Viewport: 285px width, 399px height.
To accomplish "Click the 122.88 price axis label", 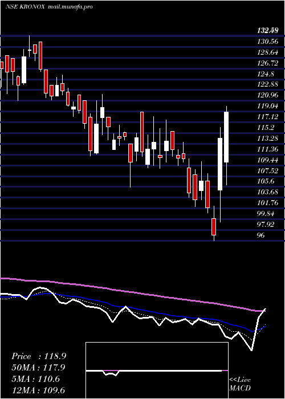I will point(268,84).
